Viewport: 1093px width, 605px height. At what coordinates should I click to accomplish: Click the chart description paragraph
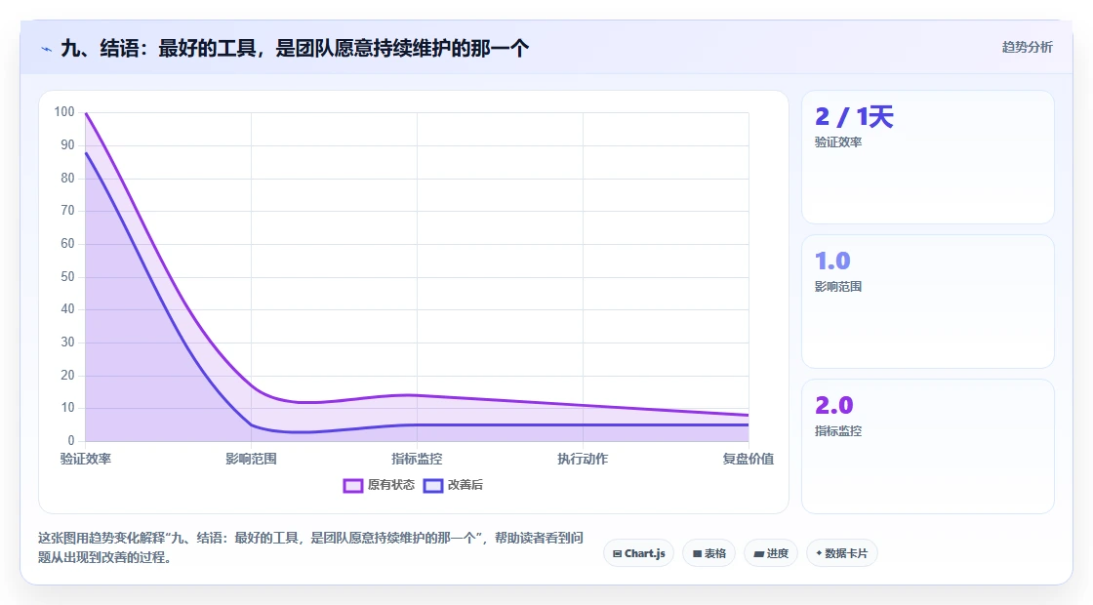click(x=311, y=547)
